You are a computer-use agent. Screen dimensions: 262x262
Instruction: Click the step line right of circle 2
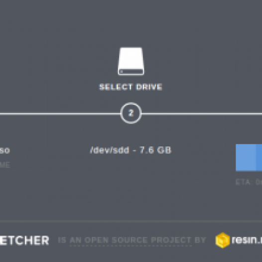tap(202, 114)
